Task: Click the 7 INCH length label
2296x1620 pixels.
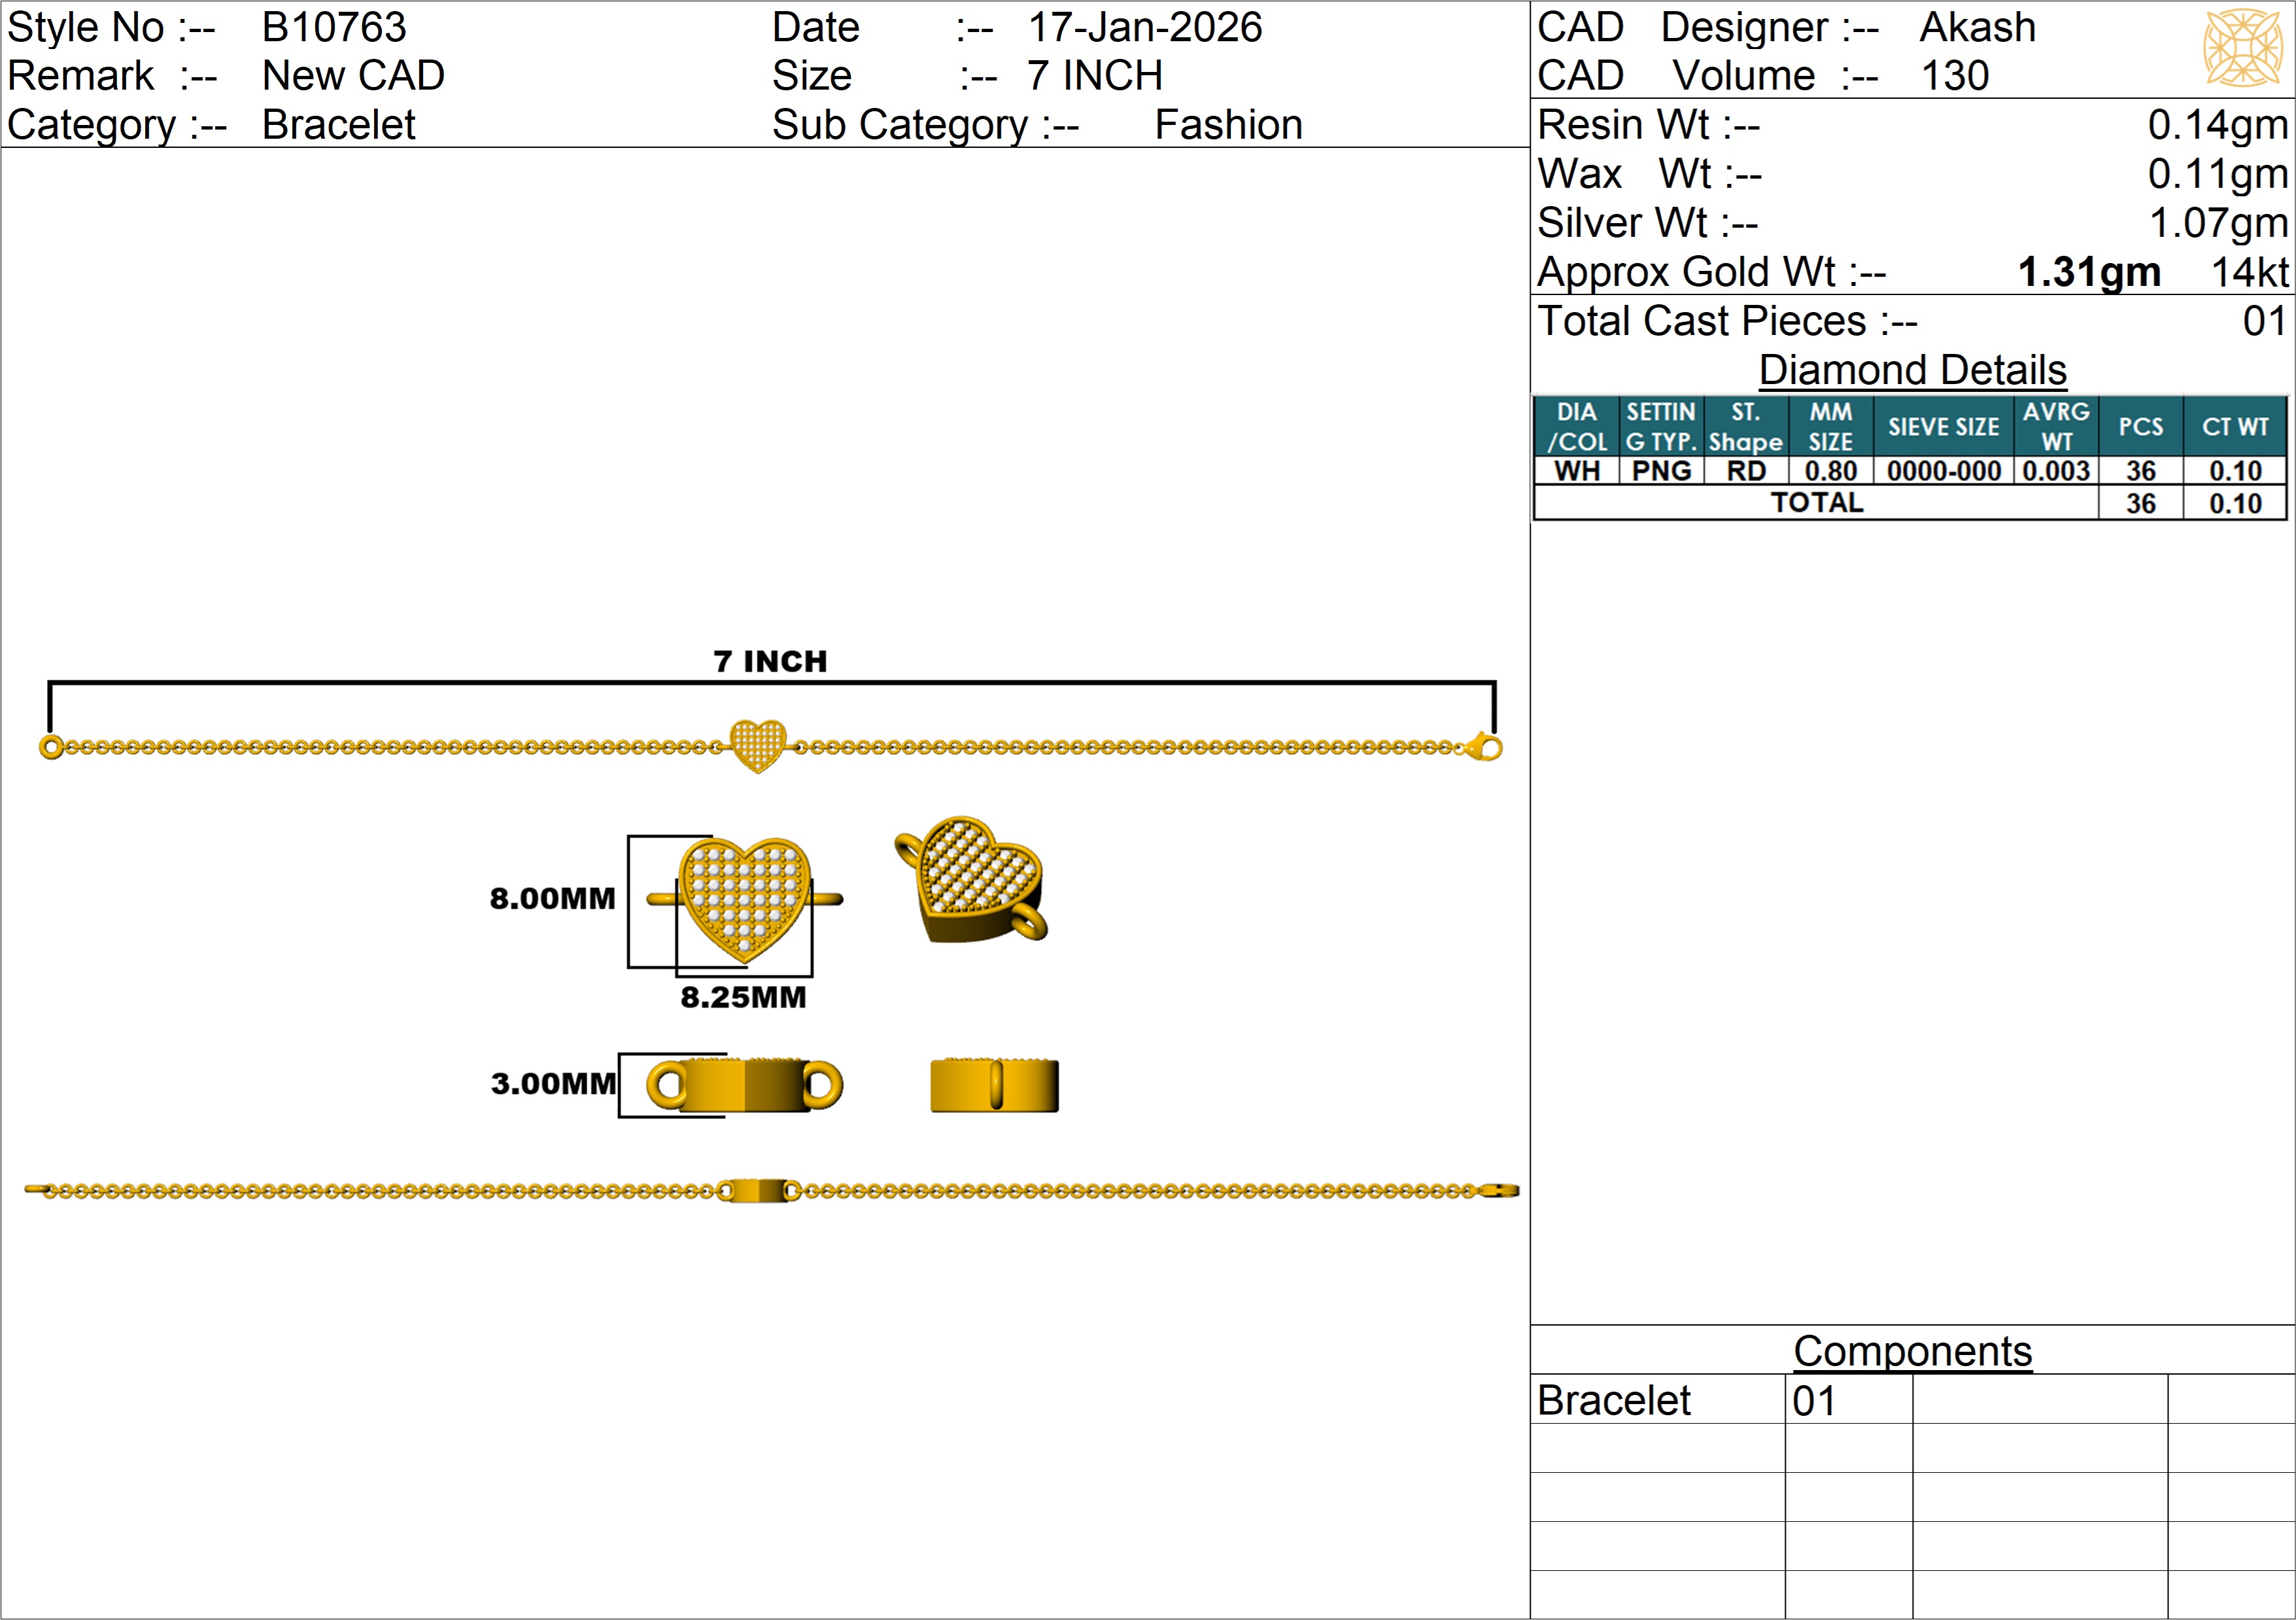Action: click(x=770, y=661)
